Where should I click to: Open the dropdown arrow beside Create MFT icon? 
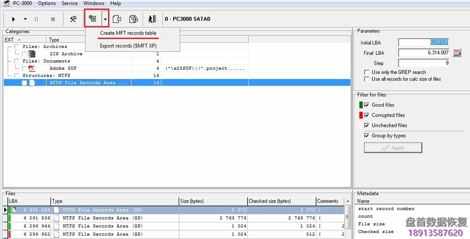(x=105, y=19)
